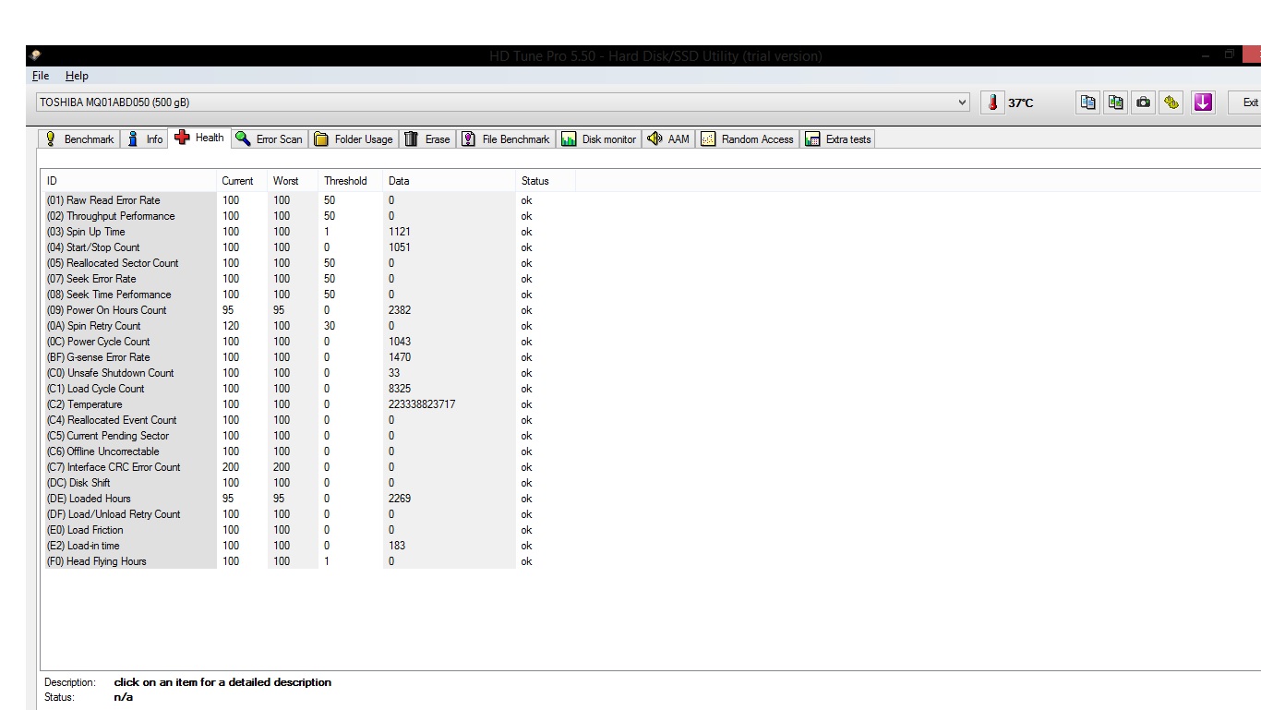Open options via yellow wrench icon
This screenshot has height=710, width=1261.
[1171, 102]
